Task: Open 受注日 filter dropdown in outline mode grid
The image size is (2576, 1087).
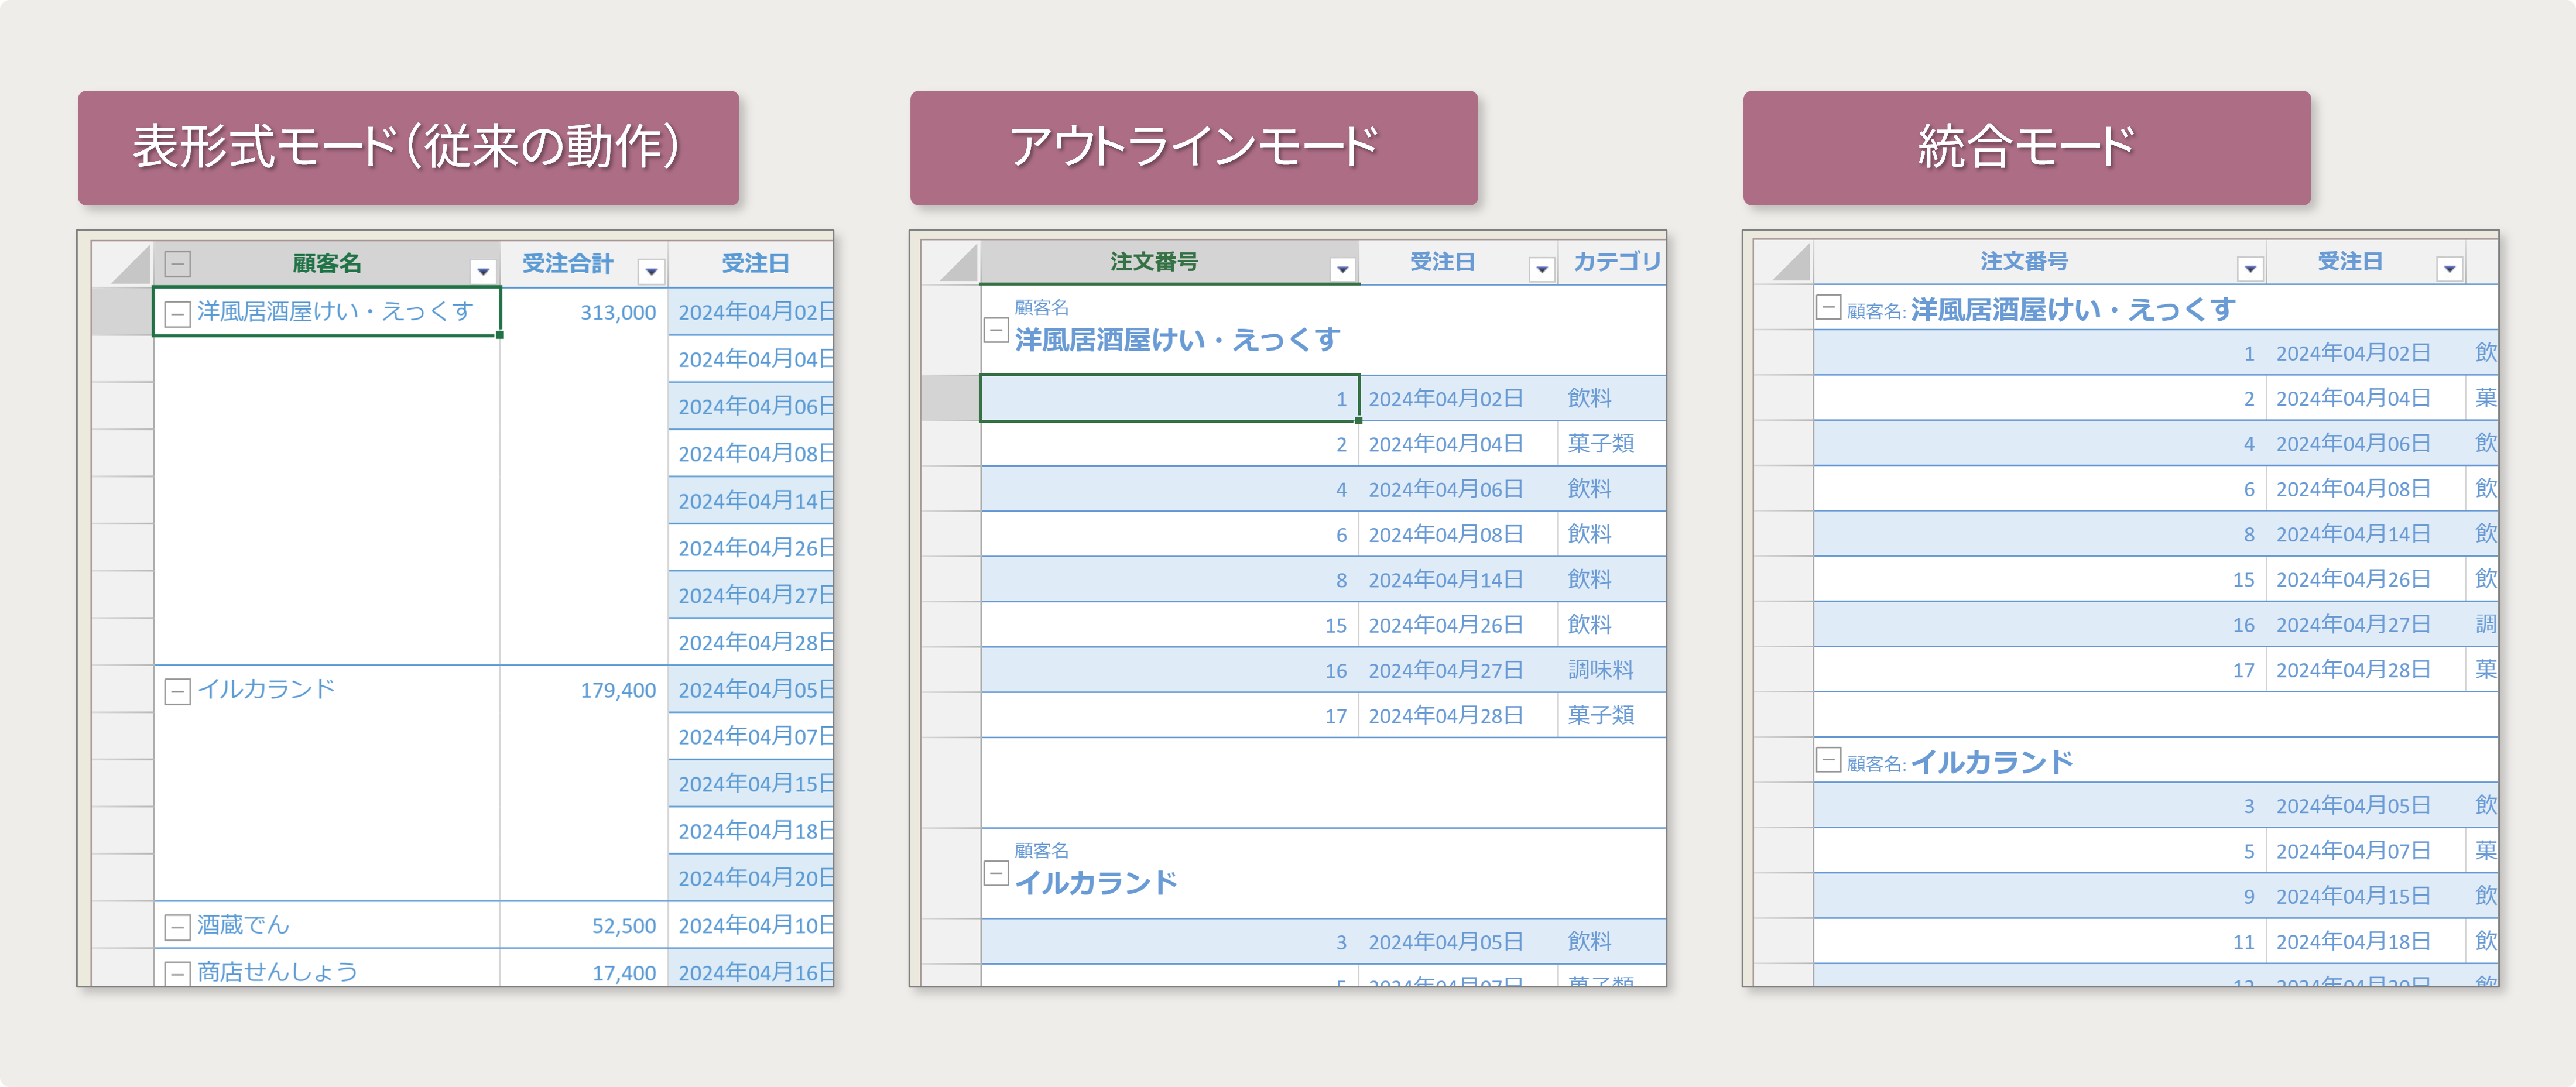Action: 1542,269
